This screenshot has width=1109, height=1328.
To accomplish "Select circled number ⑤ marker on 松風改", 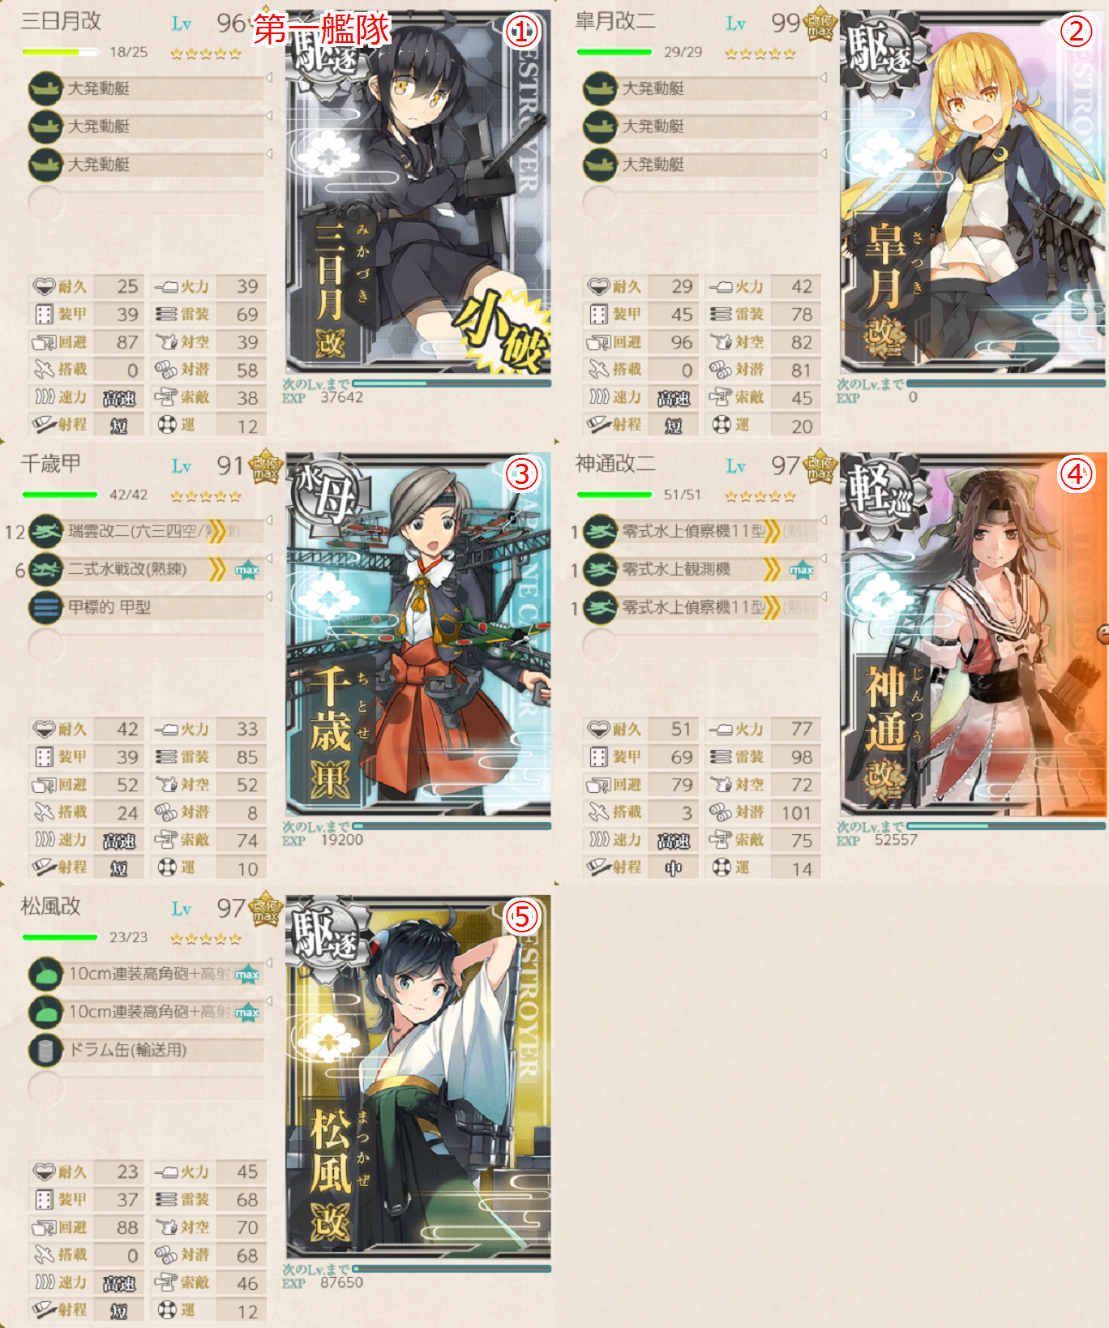I will click(x=521, y=917).
